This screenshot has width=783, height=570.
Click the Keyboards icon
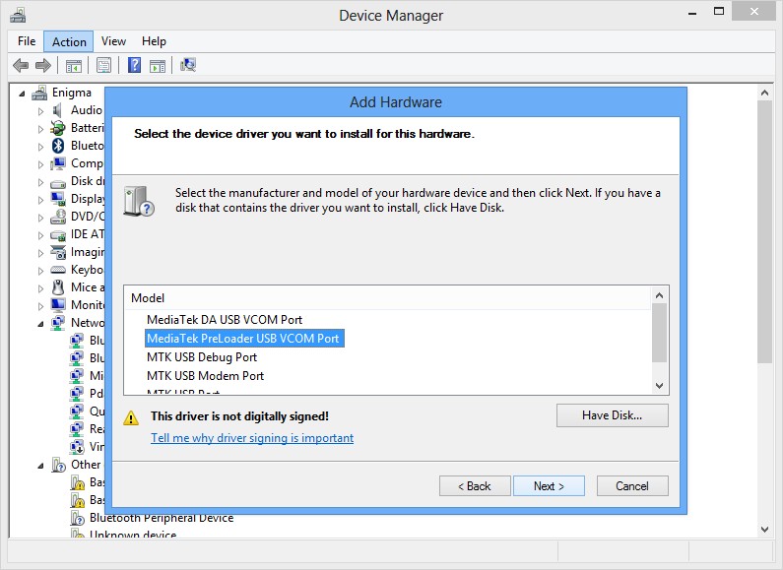pyautogui.click(x=58, y=270)
